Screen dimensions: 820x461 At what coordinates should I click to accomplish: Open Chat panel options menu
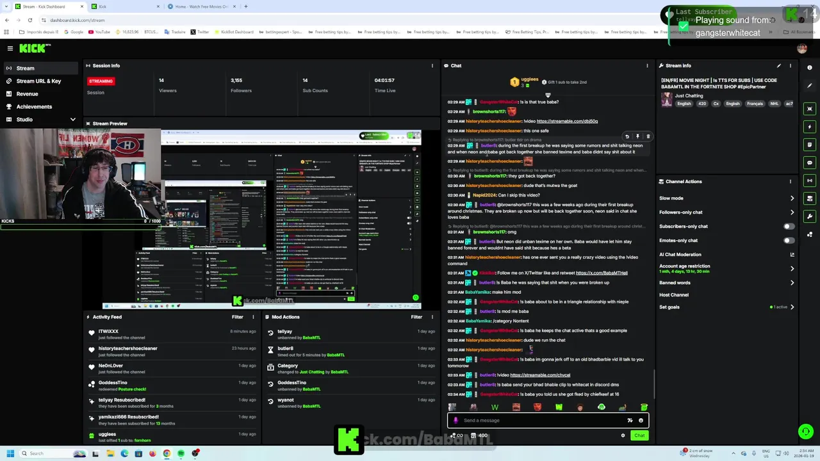click(x=647, y=66)
